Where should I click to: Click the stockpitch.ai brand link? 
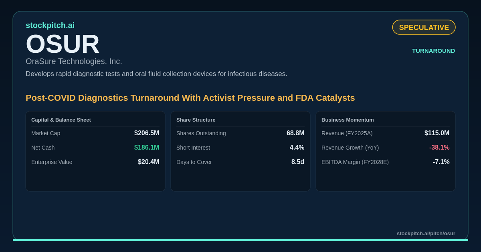click(50, 25)
